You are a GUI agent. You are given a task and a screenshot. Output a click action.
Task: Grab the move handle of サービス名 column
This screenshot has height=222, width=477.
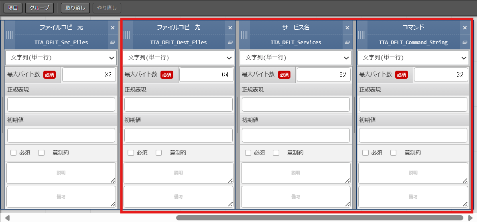(x=245, y=35)
